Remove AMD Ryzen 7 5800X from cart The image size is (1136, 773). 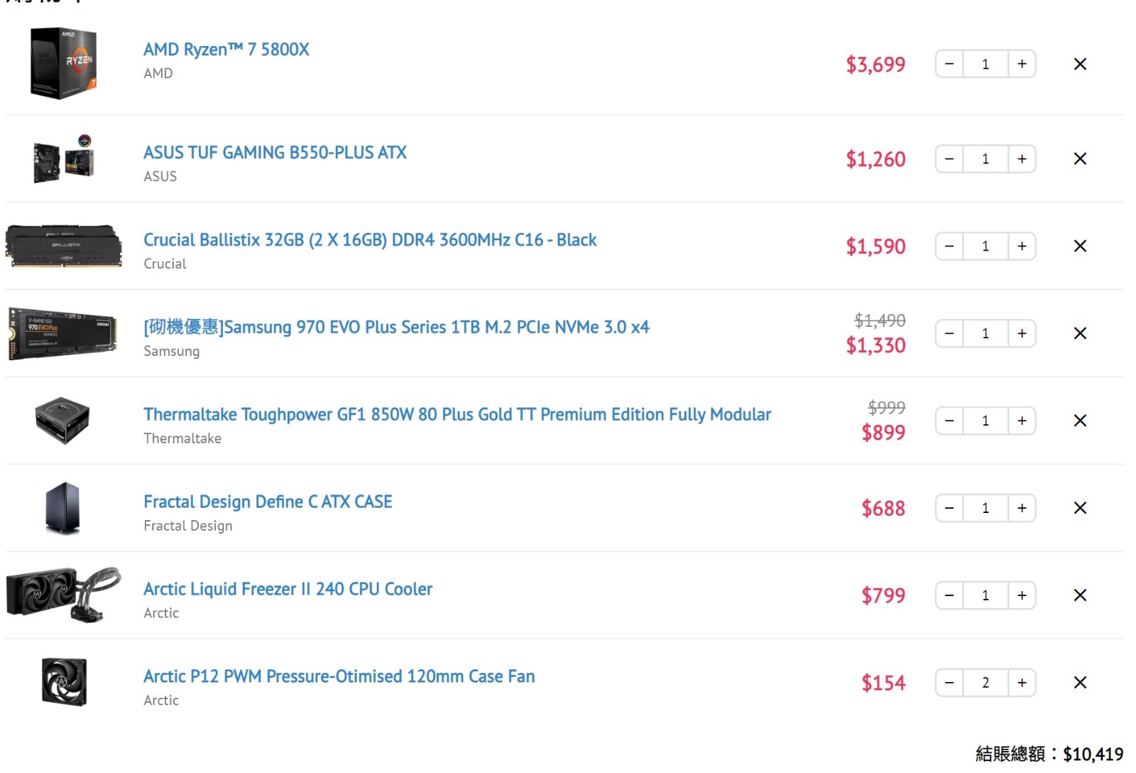tap(1080, 64)
